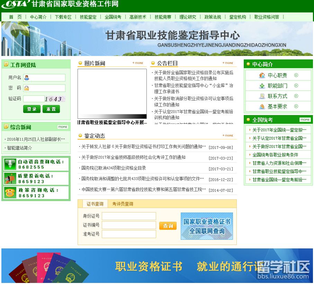Click the 鉴定动态 more link
The height and width of the screenshot is (284, 314).
click(228, 135)
